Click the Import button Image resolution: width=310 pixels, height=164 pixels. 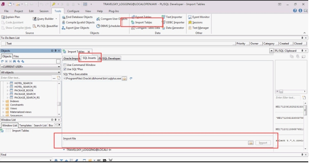coord(263,143)
